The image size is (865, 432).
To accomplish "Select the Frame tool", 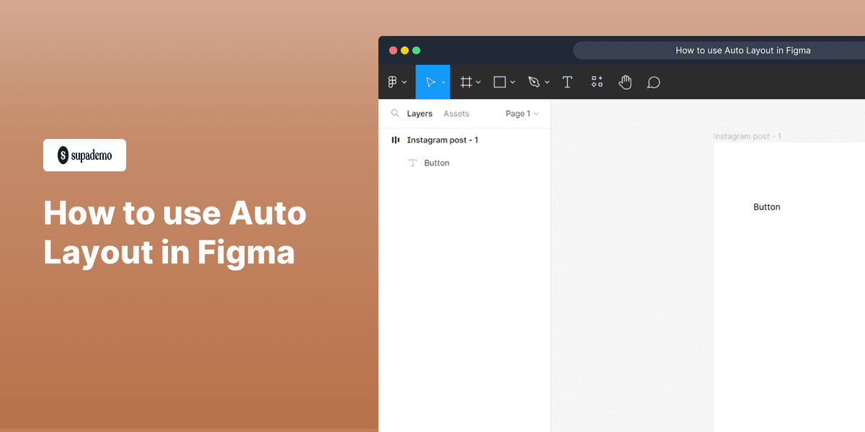I will coord(466,81).
